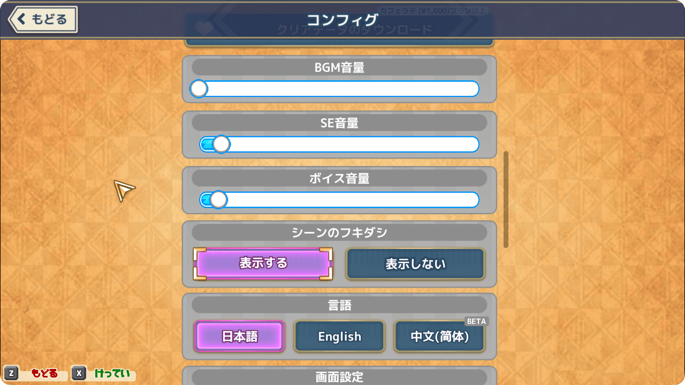The height and width of the screenshot is (385, 685).
Task: Click the もどる back button in header
Action: (43, 20)
